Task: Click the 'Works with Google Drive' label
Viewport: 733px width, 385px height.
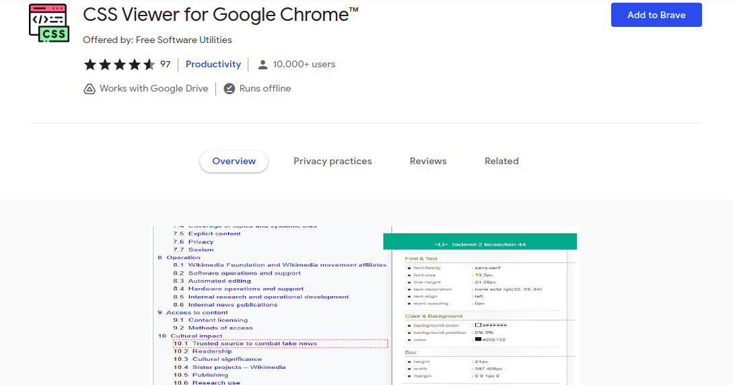Action: [x=153, y=89]
